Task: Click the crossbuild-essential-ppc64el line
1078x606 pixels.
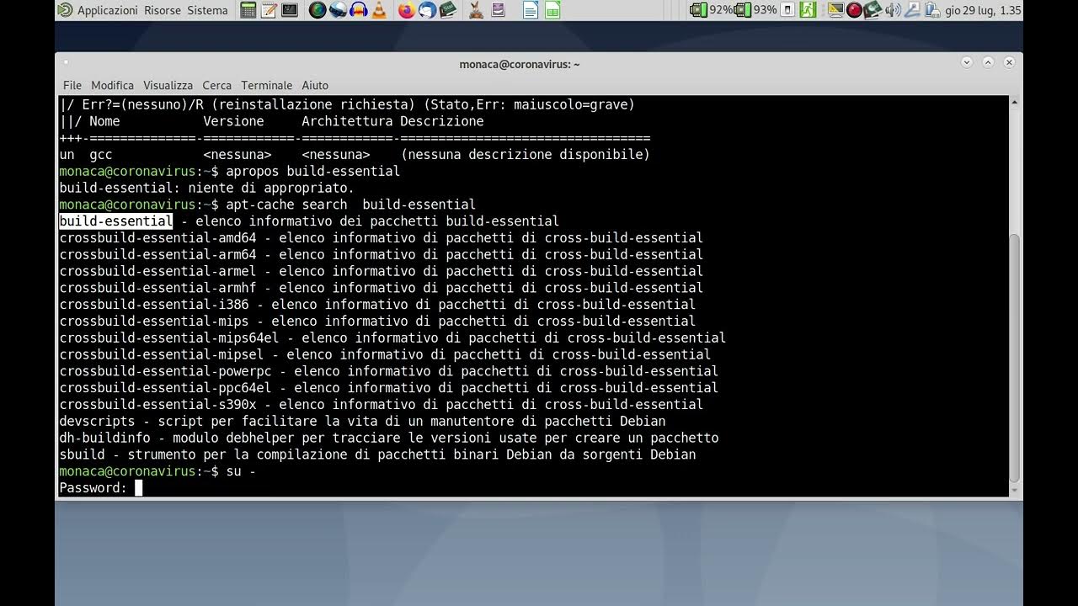Action: coord(388,388)
